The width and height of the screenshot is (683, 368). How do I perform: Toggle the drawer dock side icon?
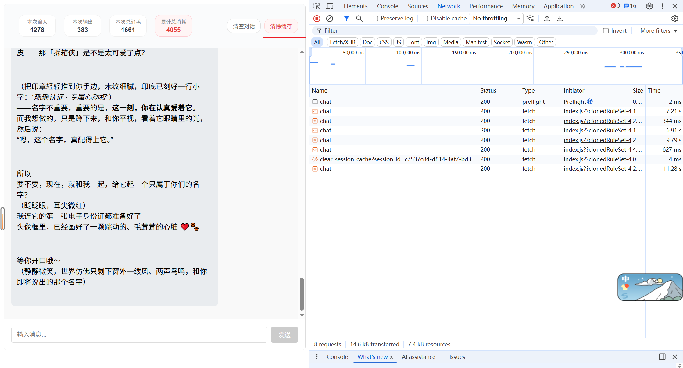tap(662, 357)
